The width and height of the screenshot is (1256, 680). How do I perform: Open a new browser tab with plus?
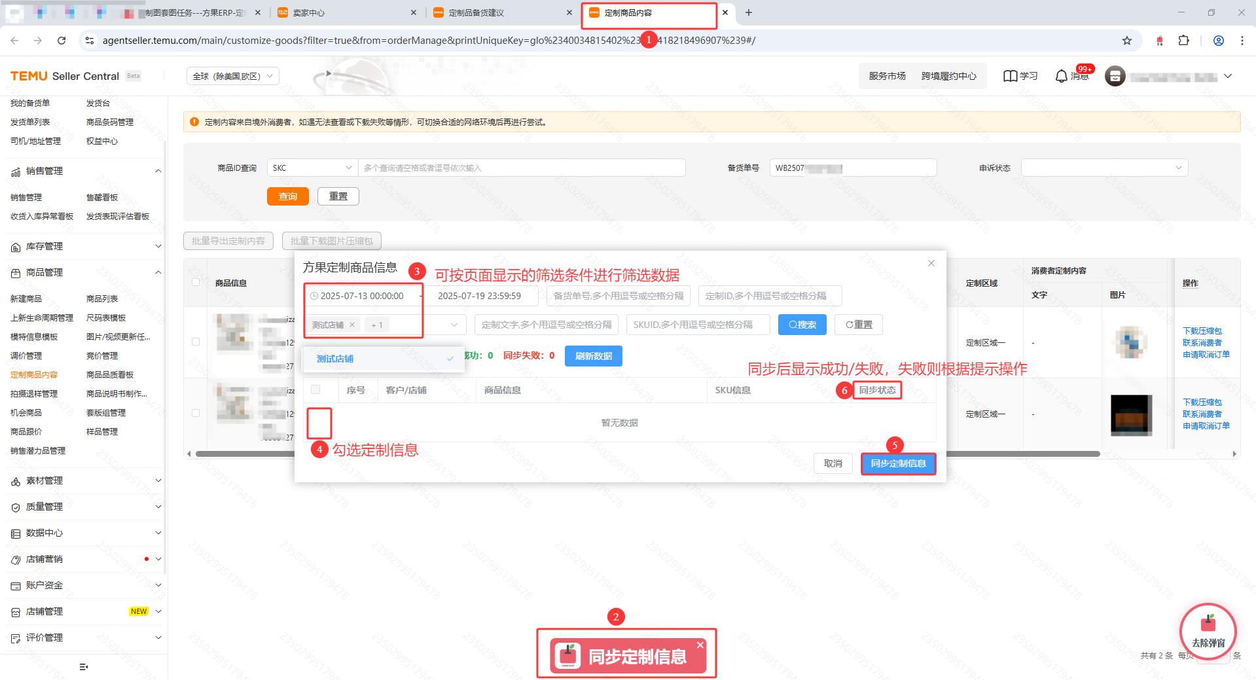tap(749, 12)
